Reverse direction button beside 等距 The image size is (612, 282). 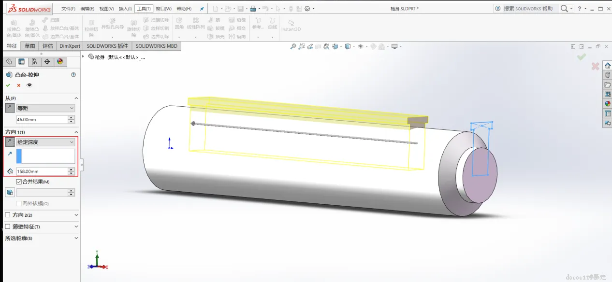click(10, 108)
